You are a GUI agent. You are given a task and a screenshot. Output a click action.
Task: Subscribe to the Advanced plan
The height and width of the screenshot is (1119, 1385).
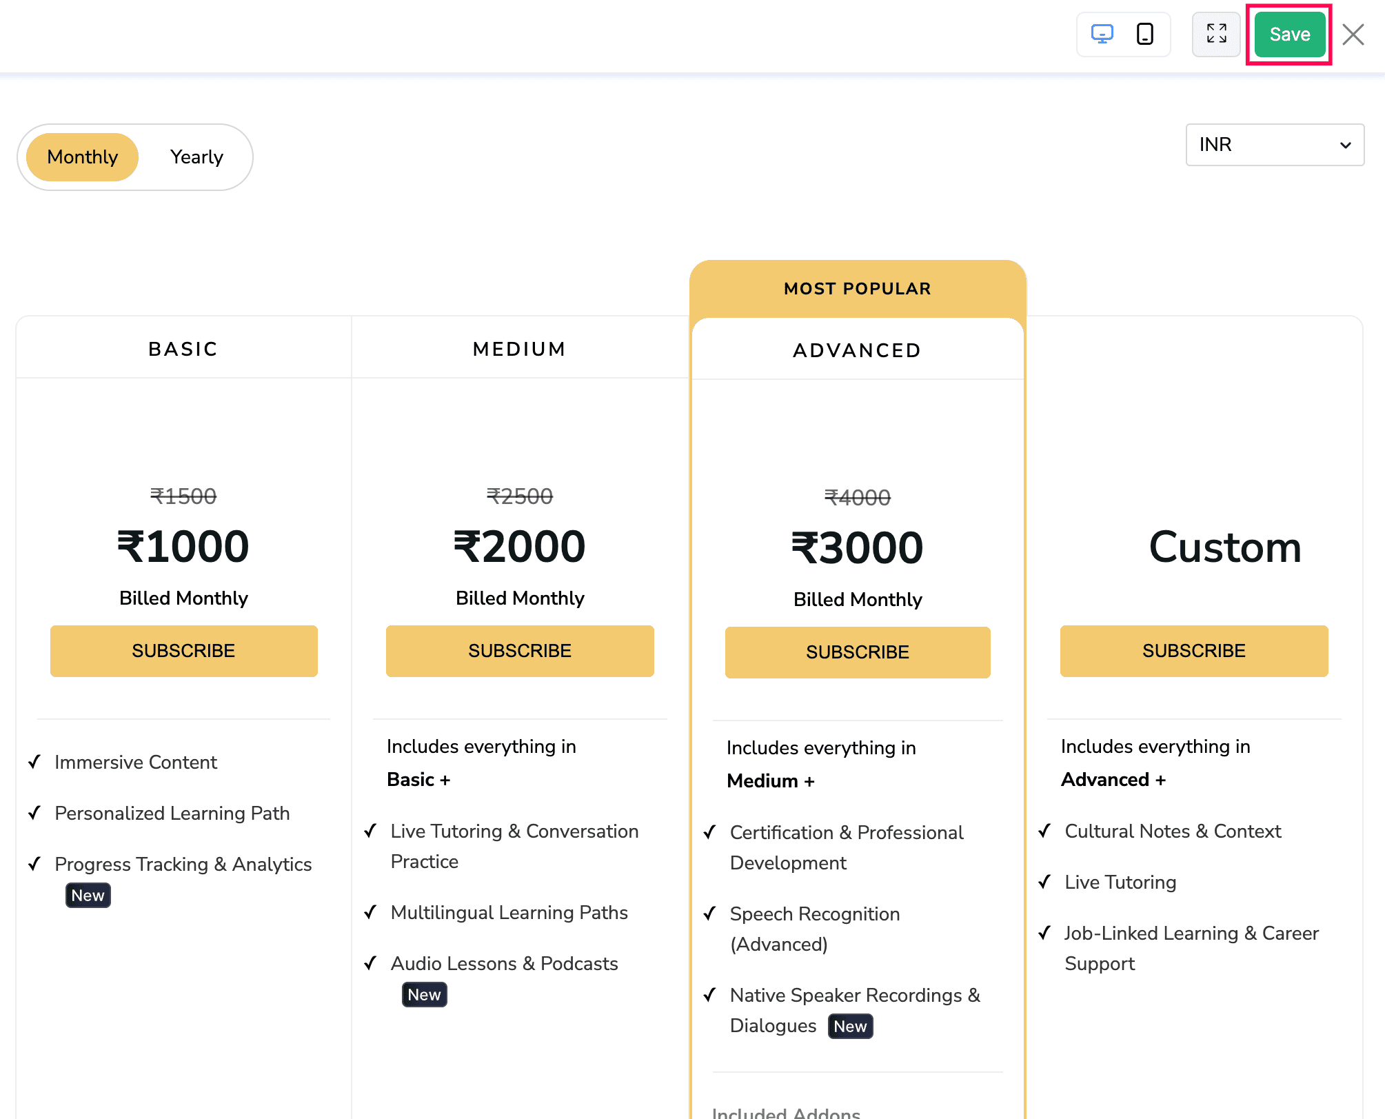pyautogui.click(x=858, y=652)
